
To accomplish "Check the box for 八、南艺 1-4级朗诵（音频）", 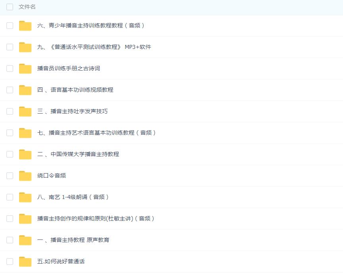I will (x=10, y=197).
